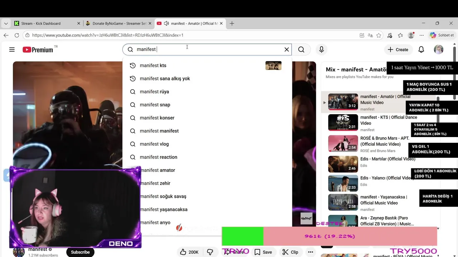Go to YouTube Premium home logo
Viewport: 458px width, 257px height.
tap(38, 50)
